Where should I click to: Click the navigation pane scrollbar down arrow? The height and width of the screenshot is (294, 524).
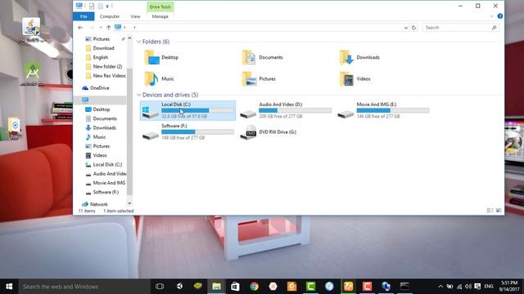[129, 203]
